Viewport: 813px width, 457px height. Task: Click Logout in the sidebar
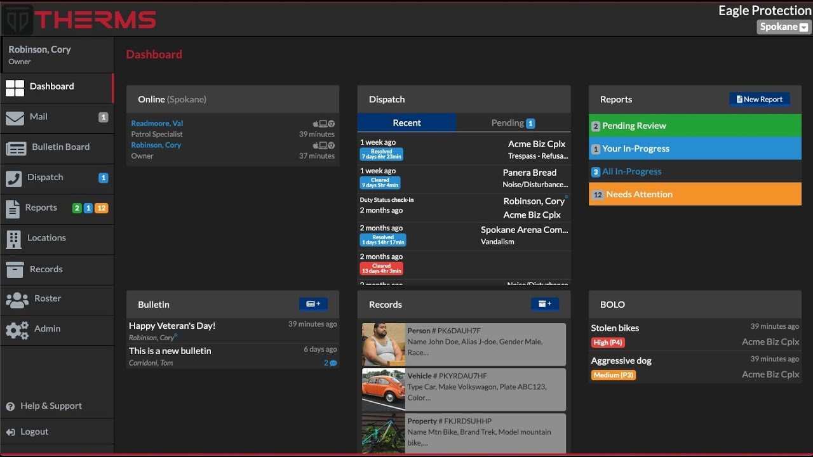point(34,432)
